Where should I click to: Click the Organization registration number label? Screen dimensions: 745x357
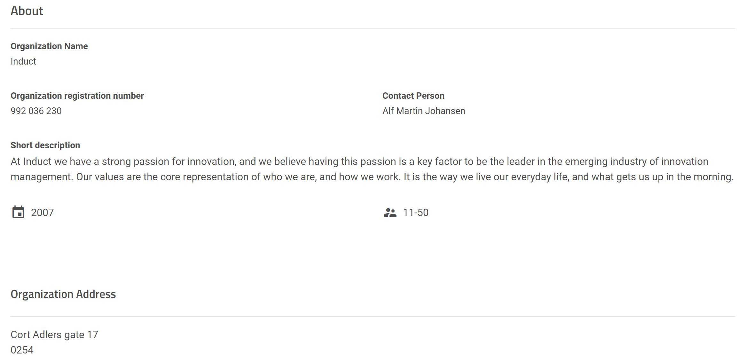pos(77,96)
